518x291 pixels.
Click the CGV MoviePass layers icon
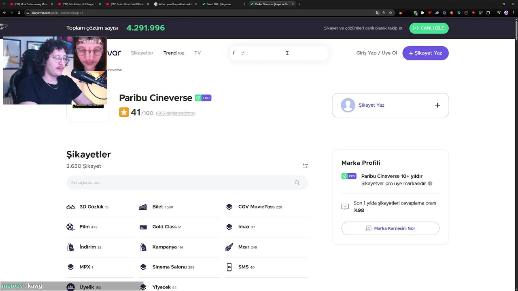[x=229, y=207]
